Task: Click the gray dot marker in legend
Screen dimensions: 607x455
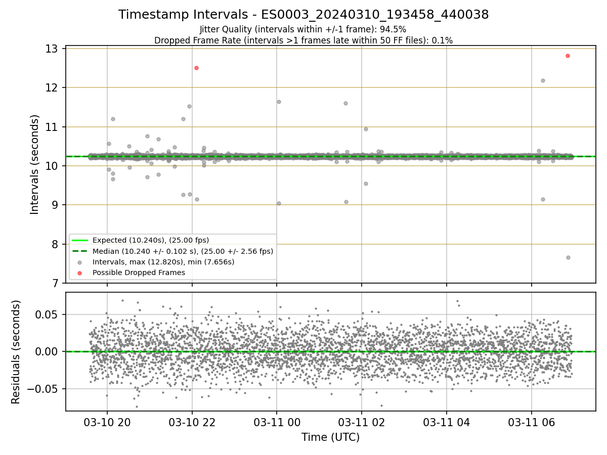Action: tap(80, 262)
